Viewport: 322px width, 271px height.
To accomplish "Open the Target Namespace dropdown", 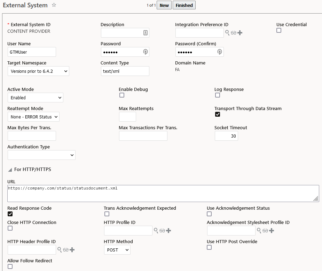I will click(x=38, y=71).
